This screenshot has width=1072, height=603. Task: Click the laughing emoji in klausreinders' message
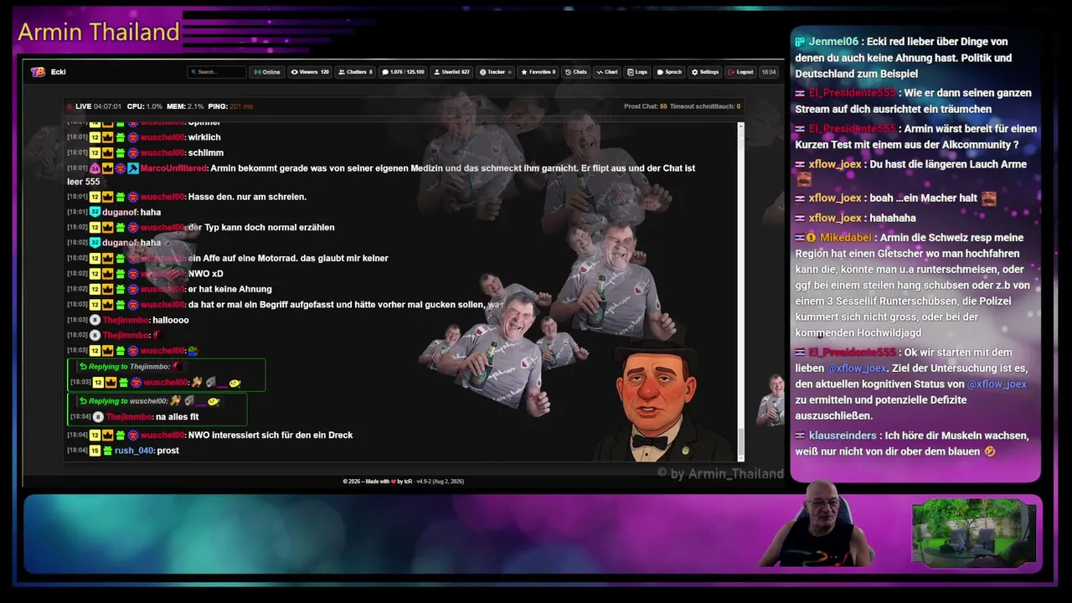coord(990,451)
